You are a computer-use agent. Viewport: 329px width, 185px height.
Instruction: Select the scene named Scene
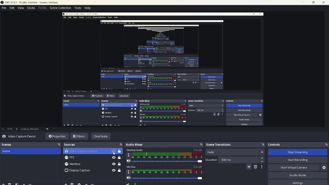click(31, 151)
